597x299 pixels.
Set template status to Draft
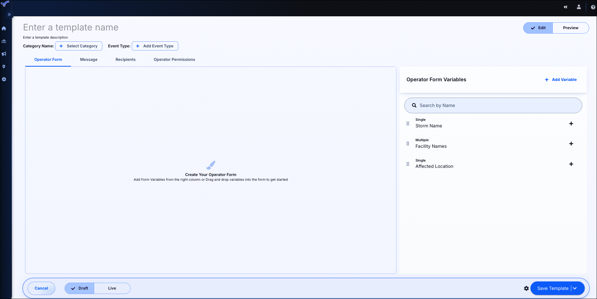[79, 288]
